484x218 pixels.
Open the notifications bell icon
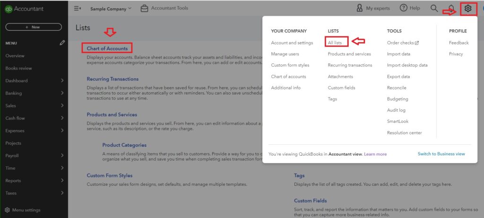tap(451, 9)
